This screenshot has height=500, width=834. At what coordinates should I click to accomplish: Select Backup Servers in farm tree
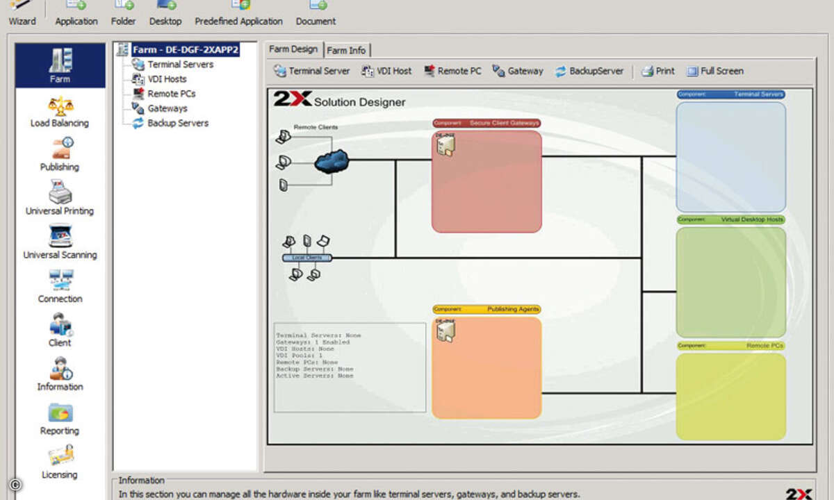[x=170, y=123]
